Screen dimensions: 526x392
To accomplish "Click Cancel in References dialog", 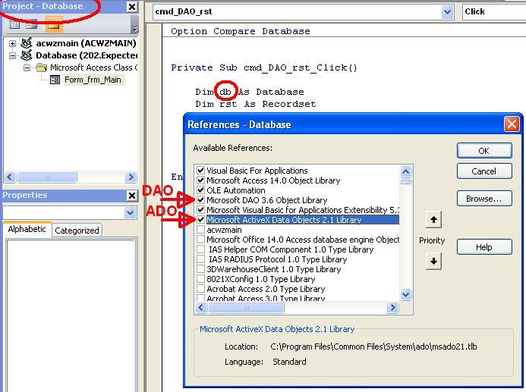I will click(484, 171).
